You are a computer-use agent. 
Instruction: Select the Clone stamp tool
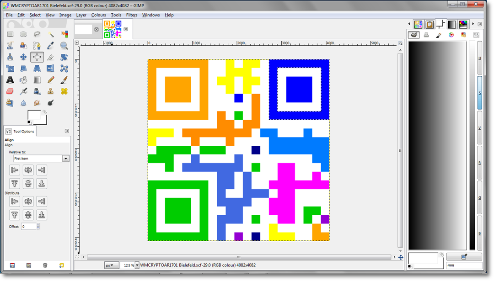(50, 91)
